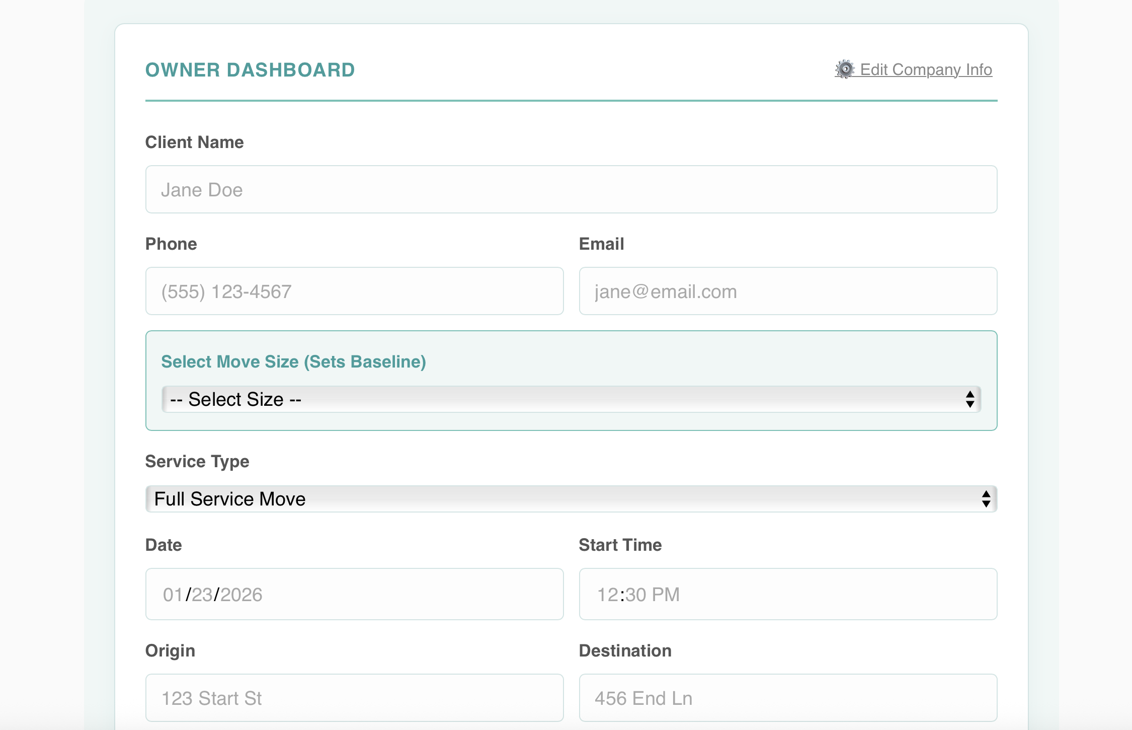Screen dimensions: 1132x730
Task: Click the Origin address field
Action: (354, 698)
